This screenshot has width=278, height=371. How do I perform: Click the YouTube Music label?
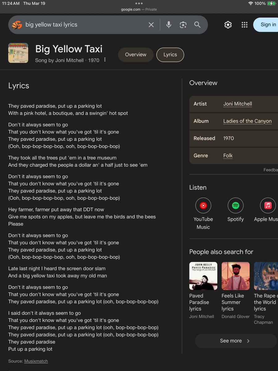coord(203,223)
